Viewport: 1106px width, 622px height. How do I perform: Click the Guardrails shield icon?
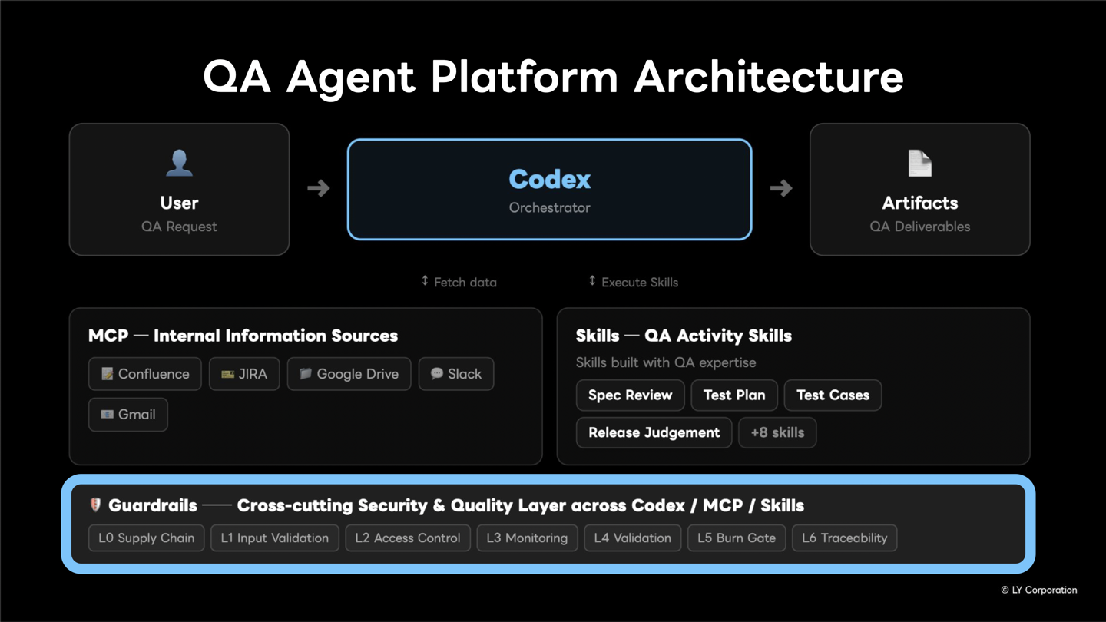pyautogui.click(x=95, y=505)
